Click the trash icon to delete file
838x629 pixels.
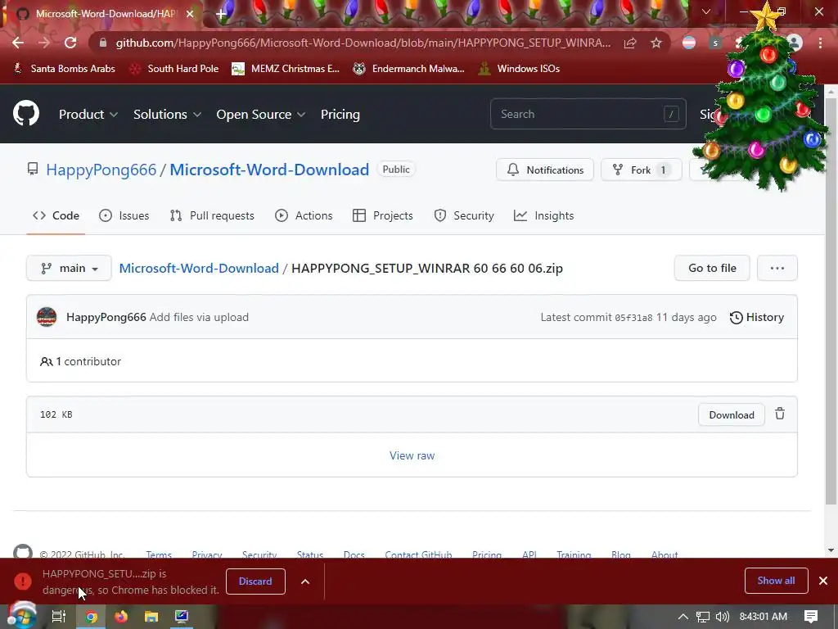[780, 414]
